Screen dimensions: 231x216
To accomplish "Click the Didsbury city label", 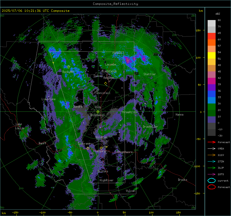I will [x=97, y=115].
